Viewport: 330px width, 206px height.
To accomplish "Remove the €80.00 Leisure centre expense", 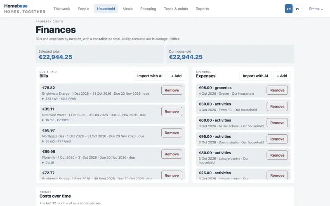I will point(277,155).
